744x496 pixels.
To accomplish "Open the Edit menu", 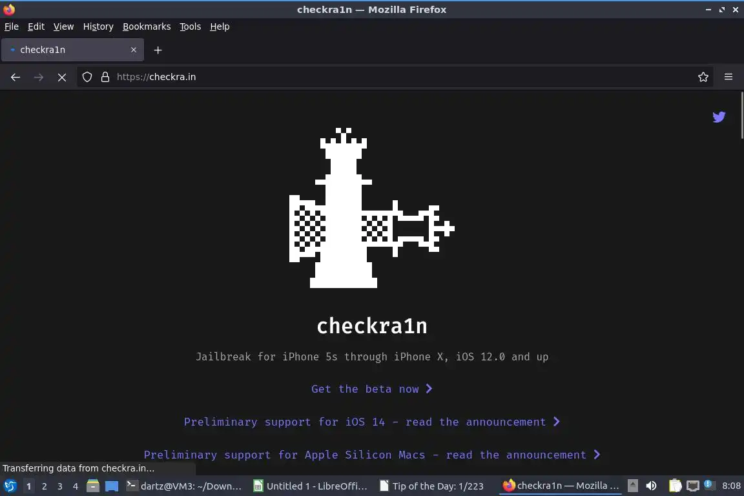I will coord(36,26).
